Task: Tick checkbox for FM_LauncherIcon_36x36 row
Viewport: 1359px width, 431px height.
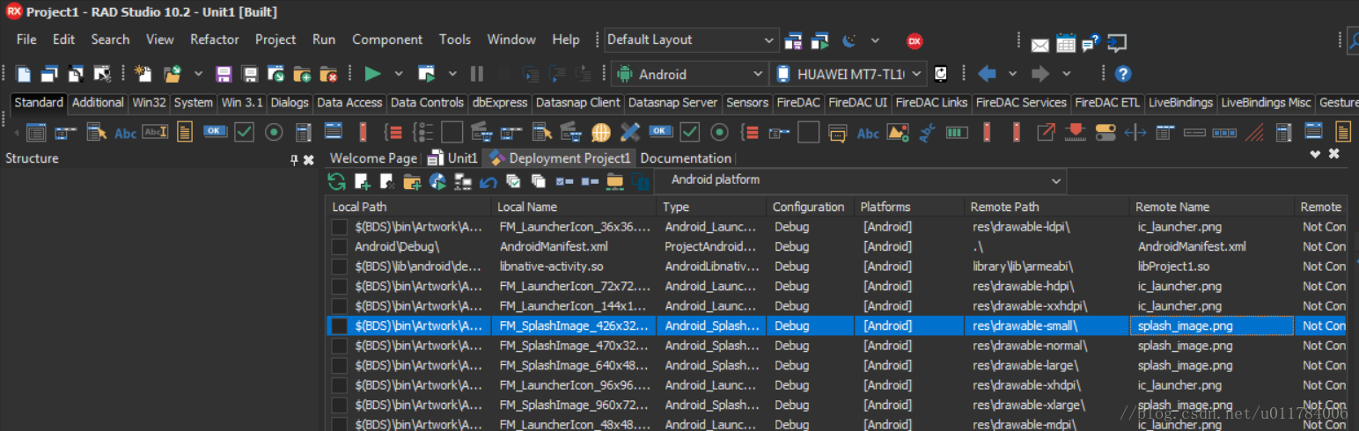Action: (339, 227)
